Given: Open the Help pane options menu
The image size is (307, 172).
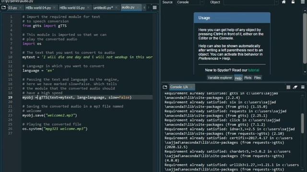Looking at the screenshot, I should pos(303,2).
